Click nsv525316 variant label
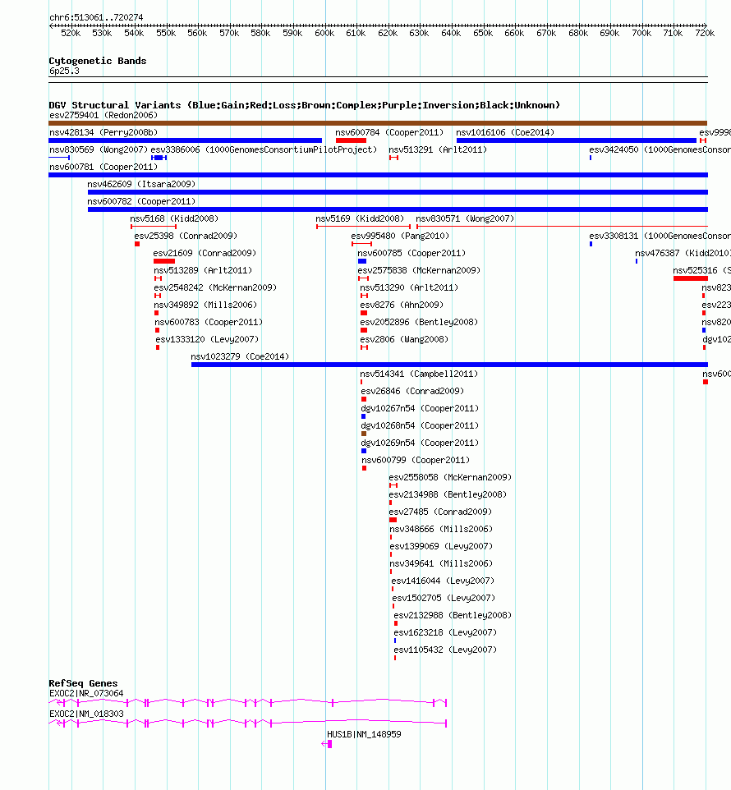 coord(701,270)
